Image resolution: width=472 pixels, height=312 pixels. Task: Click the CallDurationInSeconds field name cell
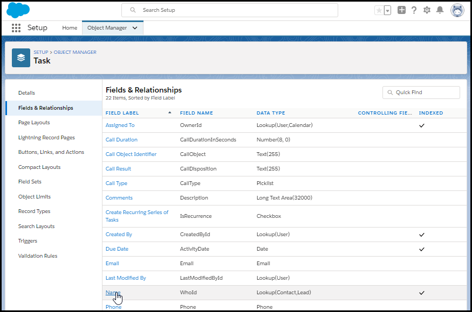pyautogui.click(x=208, y=140)
